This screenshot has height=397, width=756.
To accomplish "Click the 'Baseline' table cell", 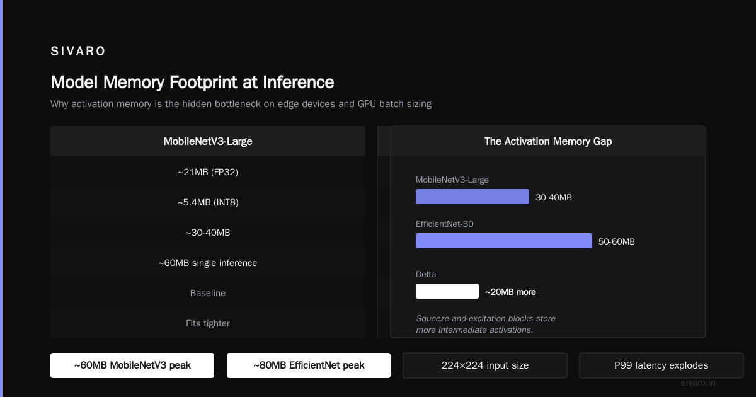I will [208, 292].
